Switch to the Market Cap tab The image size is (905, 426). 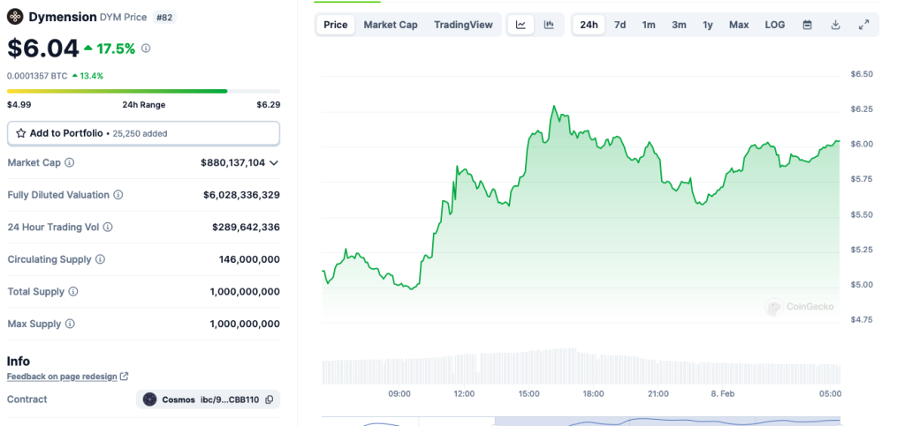tap(390, 25)
